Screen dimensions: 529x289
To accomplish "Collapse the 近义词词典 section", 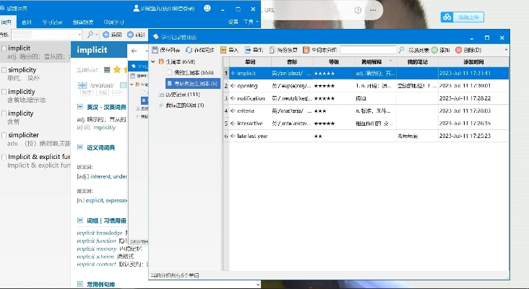I will click(x=80, y=147).
